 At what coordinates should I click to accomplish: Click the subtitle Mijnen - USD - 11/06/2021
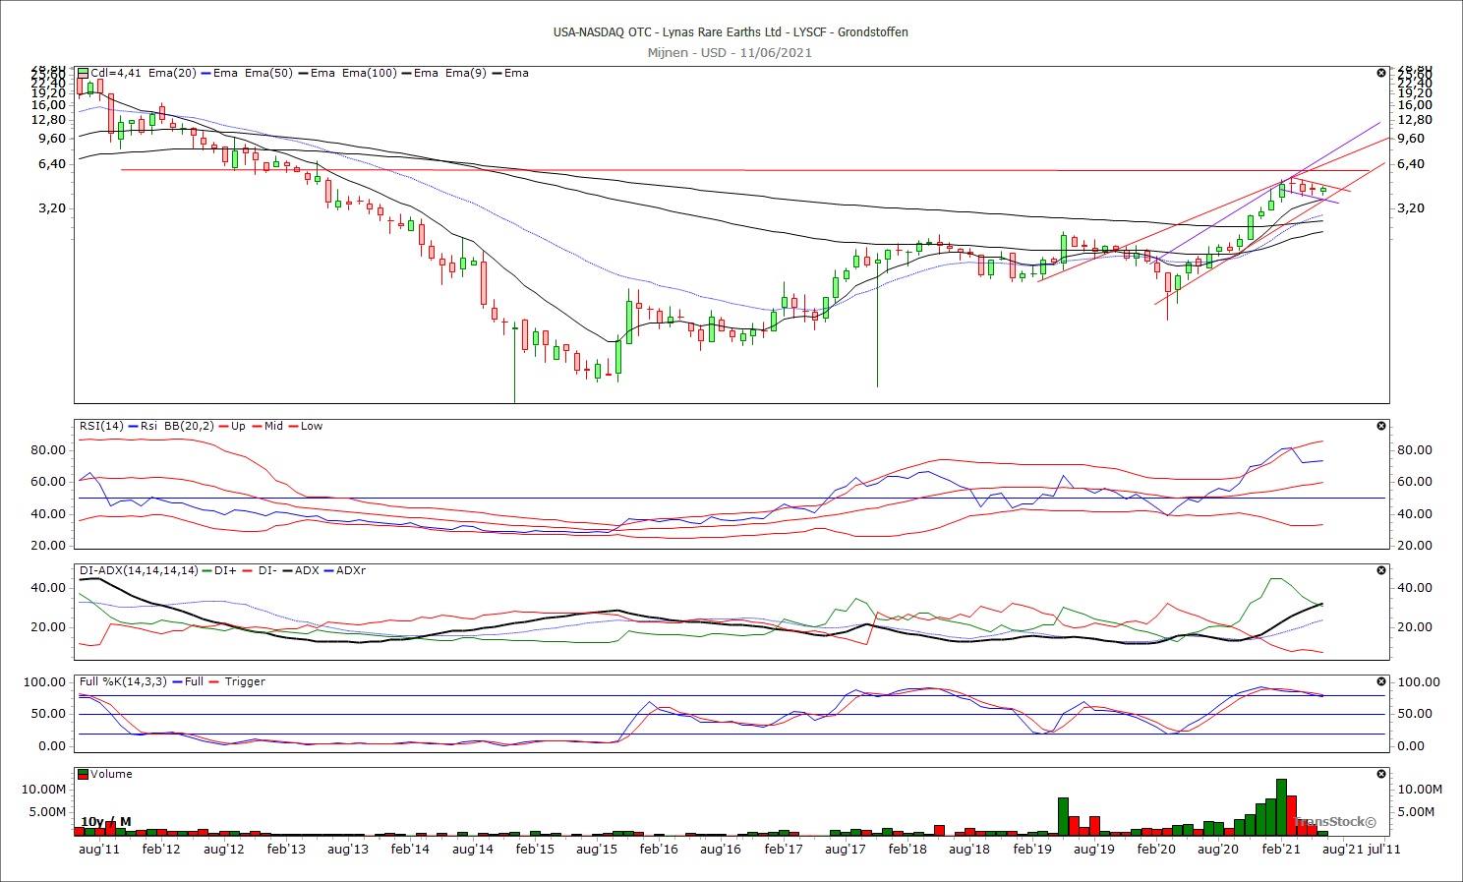pyautogui.click(x=730, y=53)
